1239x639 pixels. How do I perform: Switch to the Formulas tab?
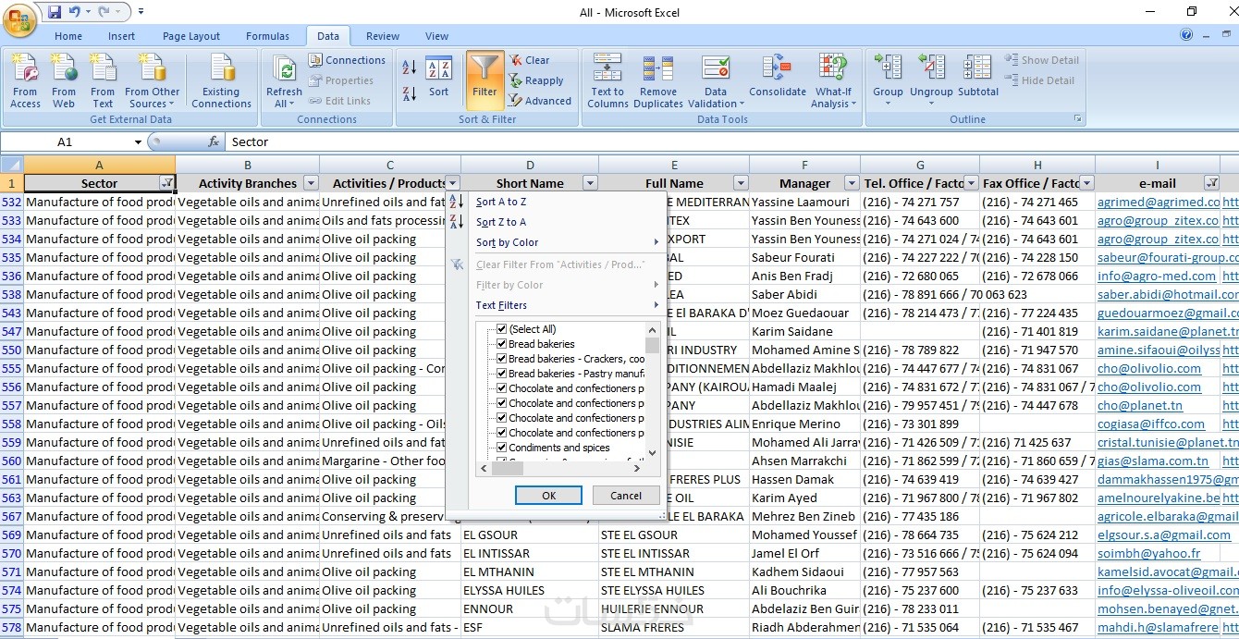pos(267,36)
